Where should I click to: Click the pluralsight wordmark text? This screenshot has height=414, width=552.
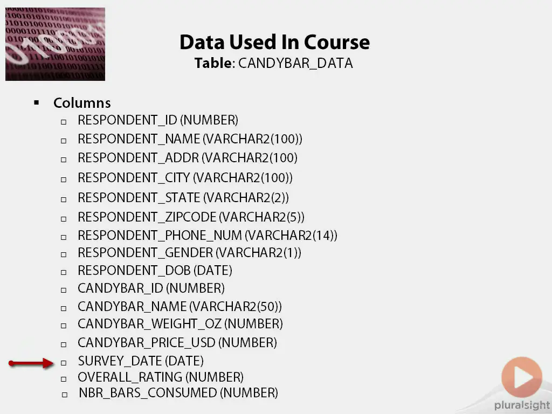[522, 405]
